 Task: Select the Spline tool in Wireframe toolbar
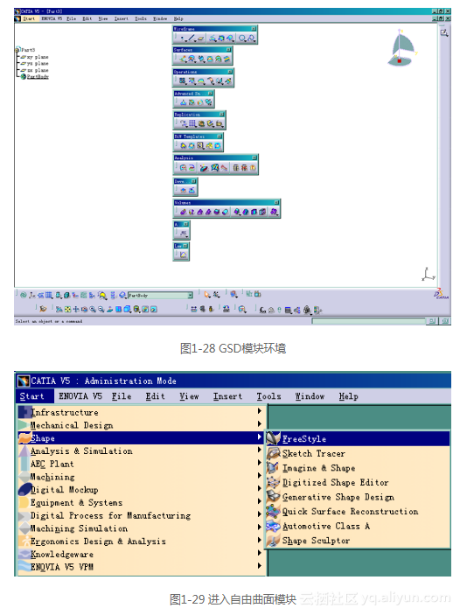(x=251, y=38)
